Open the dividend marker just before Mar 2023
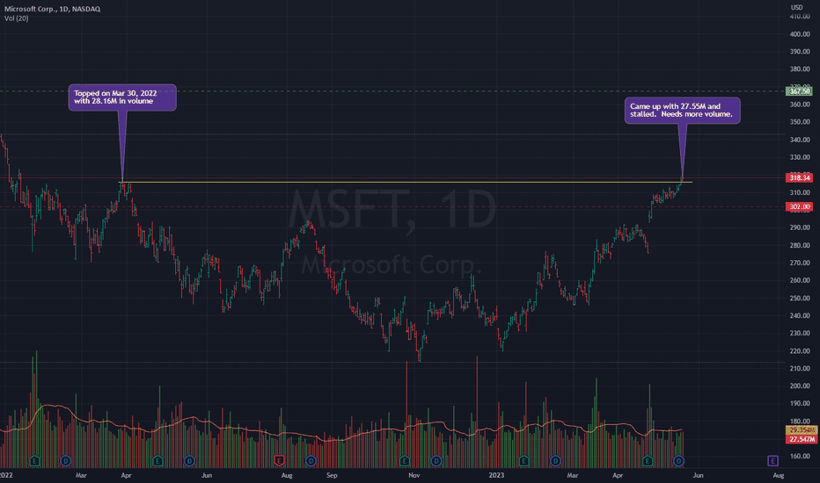Viewport: 820px width, 483px height. [555, 460]
